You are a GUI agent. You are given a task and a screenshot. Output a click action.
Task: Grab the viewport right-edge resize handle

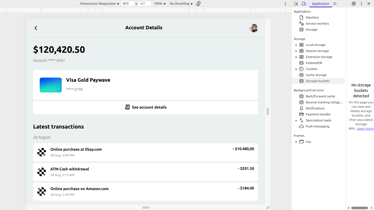[268, 111]
